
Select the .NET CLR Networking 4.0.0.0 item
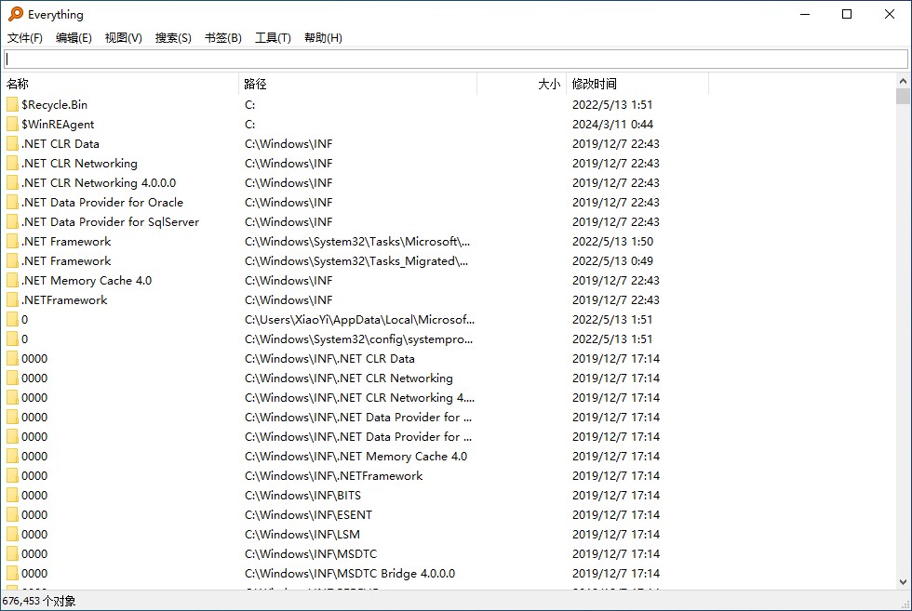(x=99, y=183)
